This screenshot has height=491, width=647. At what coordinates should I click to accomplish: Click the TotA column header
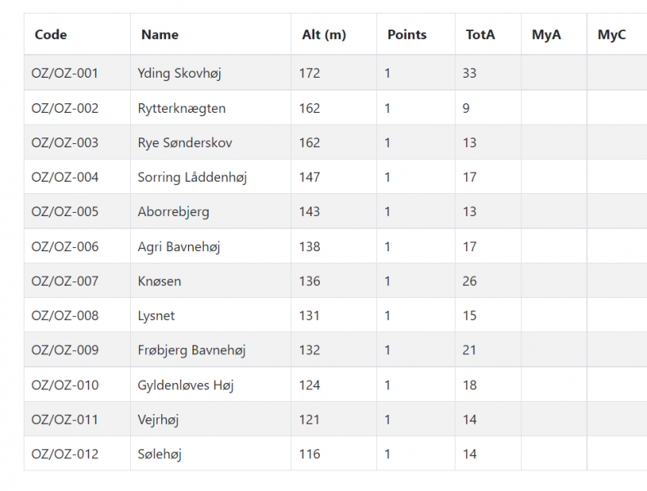pos(480,34)
